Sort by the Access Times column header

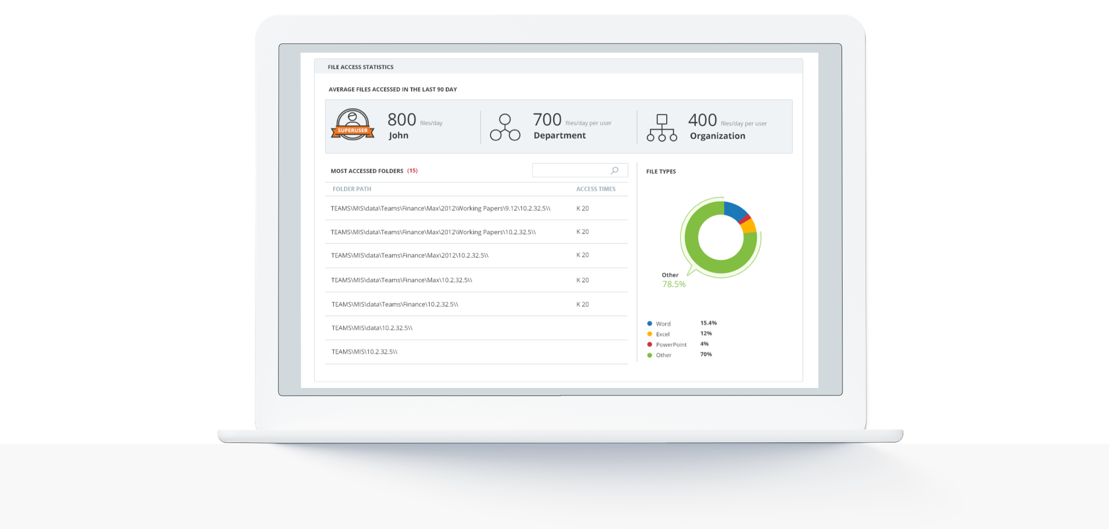596,189
